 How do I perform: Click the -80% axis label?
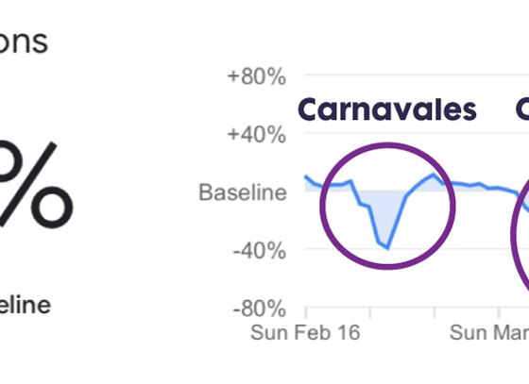coord(260,309)
